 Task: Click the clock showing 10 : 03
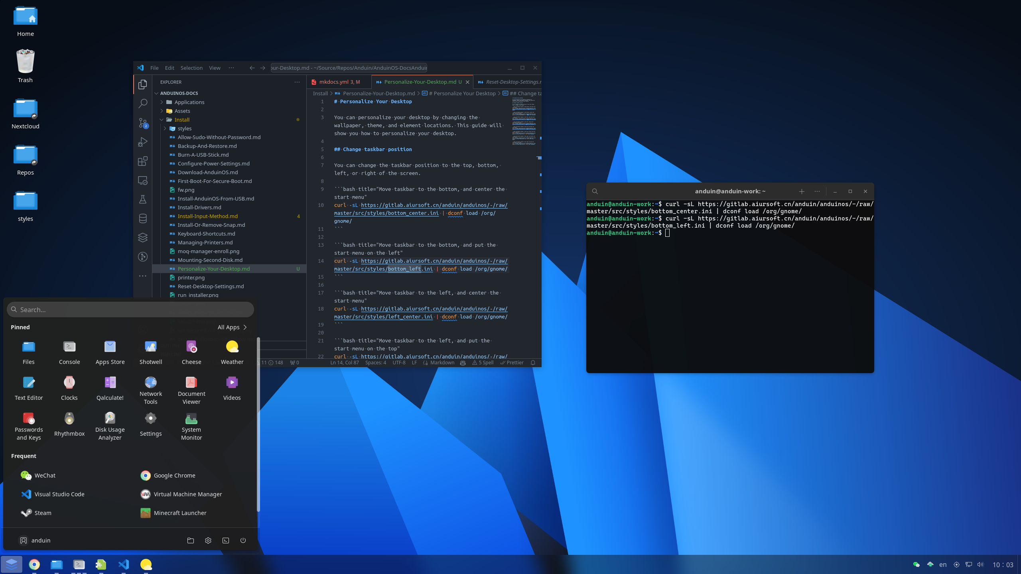[x=1003, y=565]
